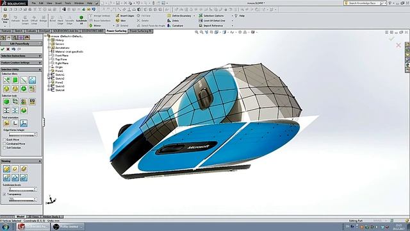410x231 pixels.
Task: Select Front Plane in the feature tree
Action: click(61, 56)
